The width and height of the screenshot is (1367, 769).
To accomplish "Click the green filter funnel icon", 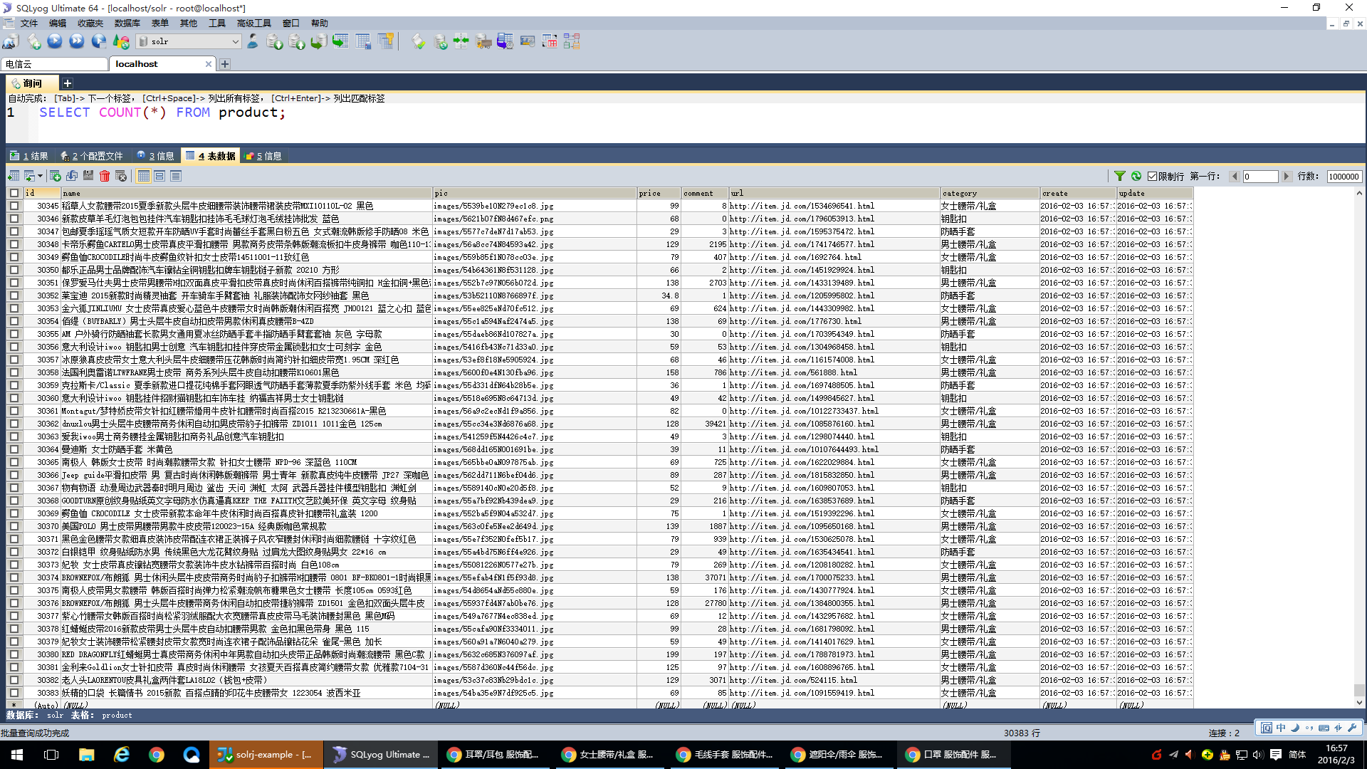I will click(x=1119, y=176).
